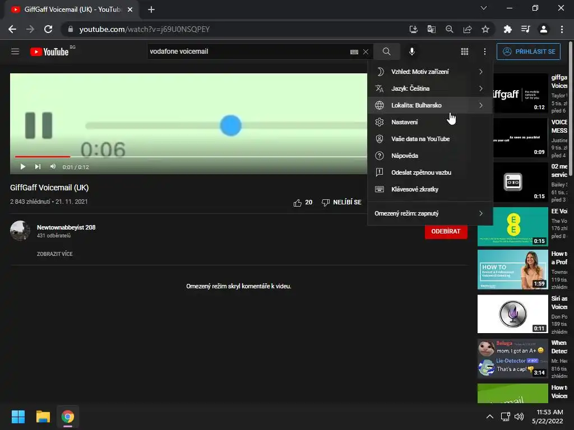The width and height of the screenshot is (574, 430).
Task: Install app via address bar icon
Action: tap(413, 29)
